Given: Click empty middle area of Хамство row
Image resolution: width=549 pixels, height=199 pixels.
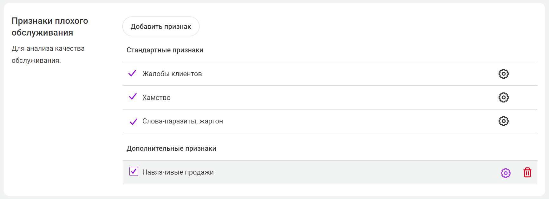Looking at the screenshot, I should point(317,97).
